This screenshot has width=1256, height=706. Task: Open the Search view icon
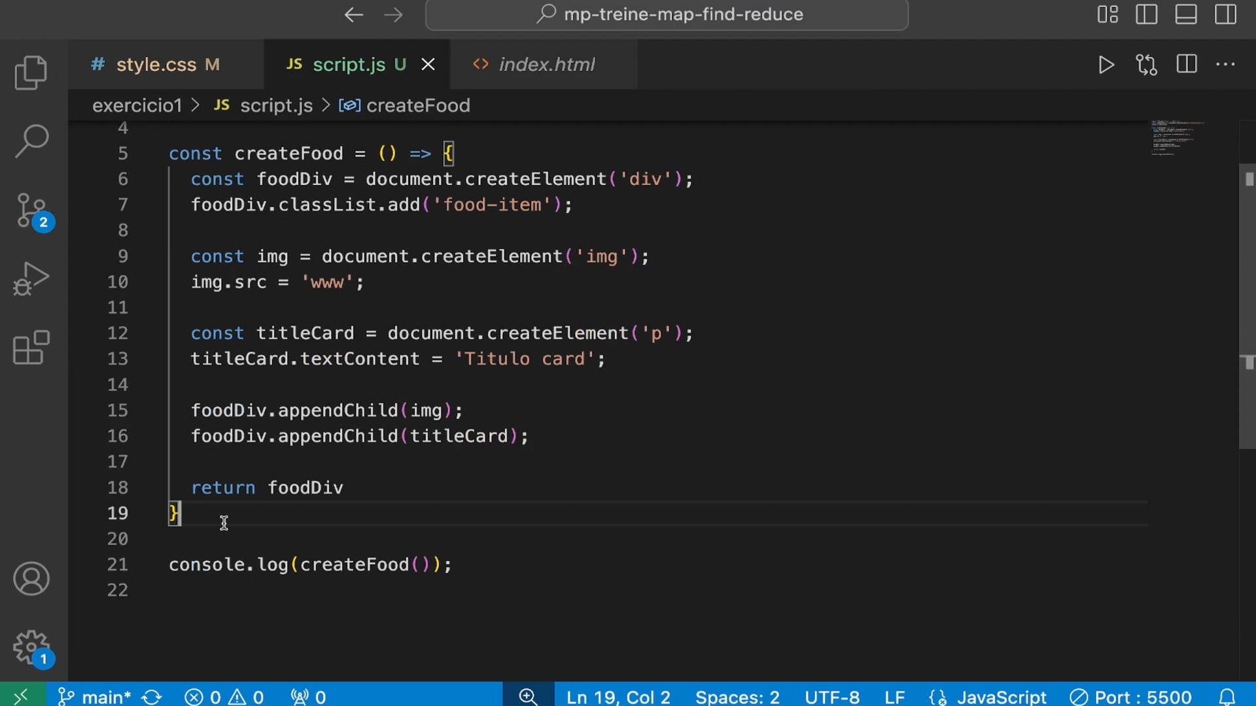tap(31, 141)
